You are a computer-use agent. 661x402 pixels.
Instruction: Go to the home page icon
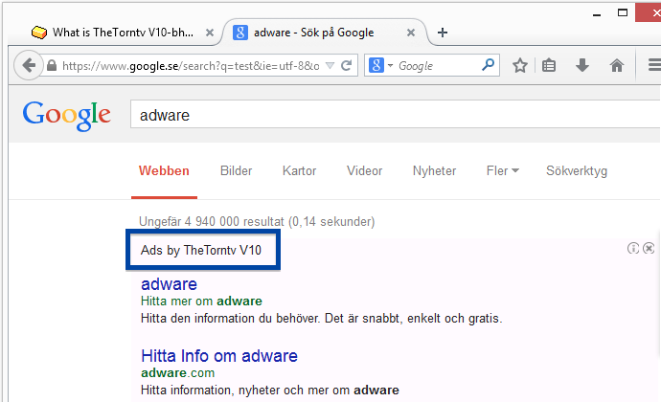click(x=616, y=65)
